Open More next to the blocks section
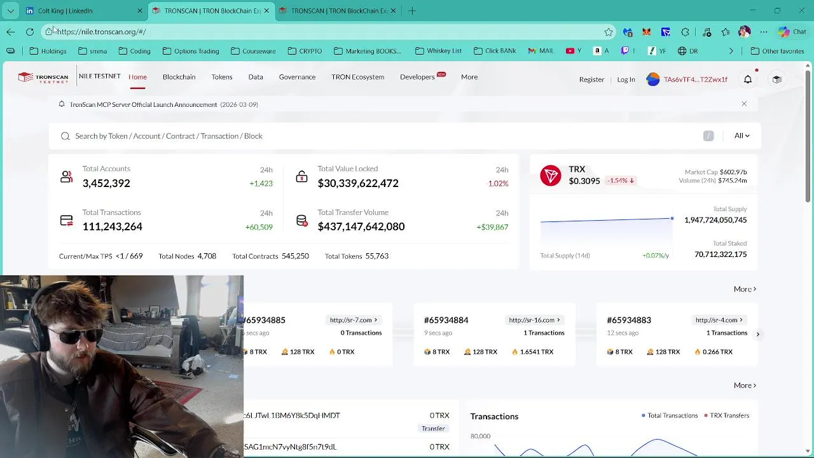The image size is (814, 458). pos(745,289)
